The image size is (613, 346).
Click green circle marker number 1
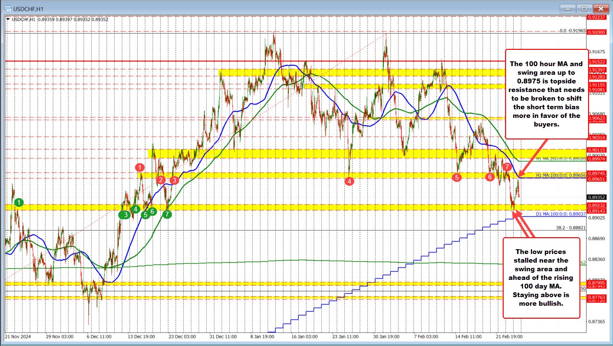(18, 202)
